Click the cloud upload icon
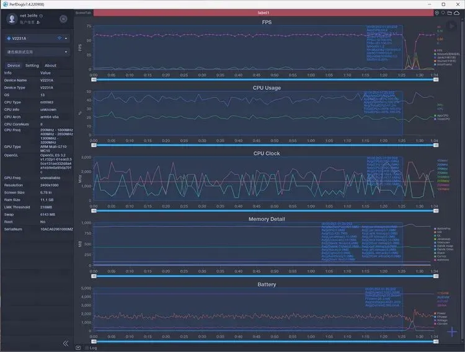Viewport: 465px width, 352px height. tap(457, 13)
